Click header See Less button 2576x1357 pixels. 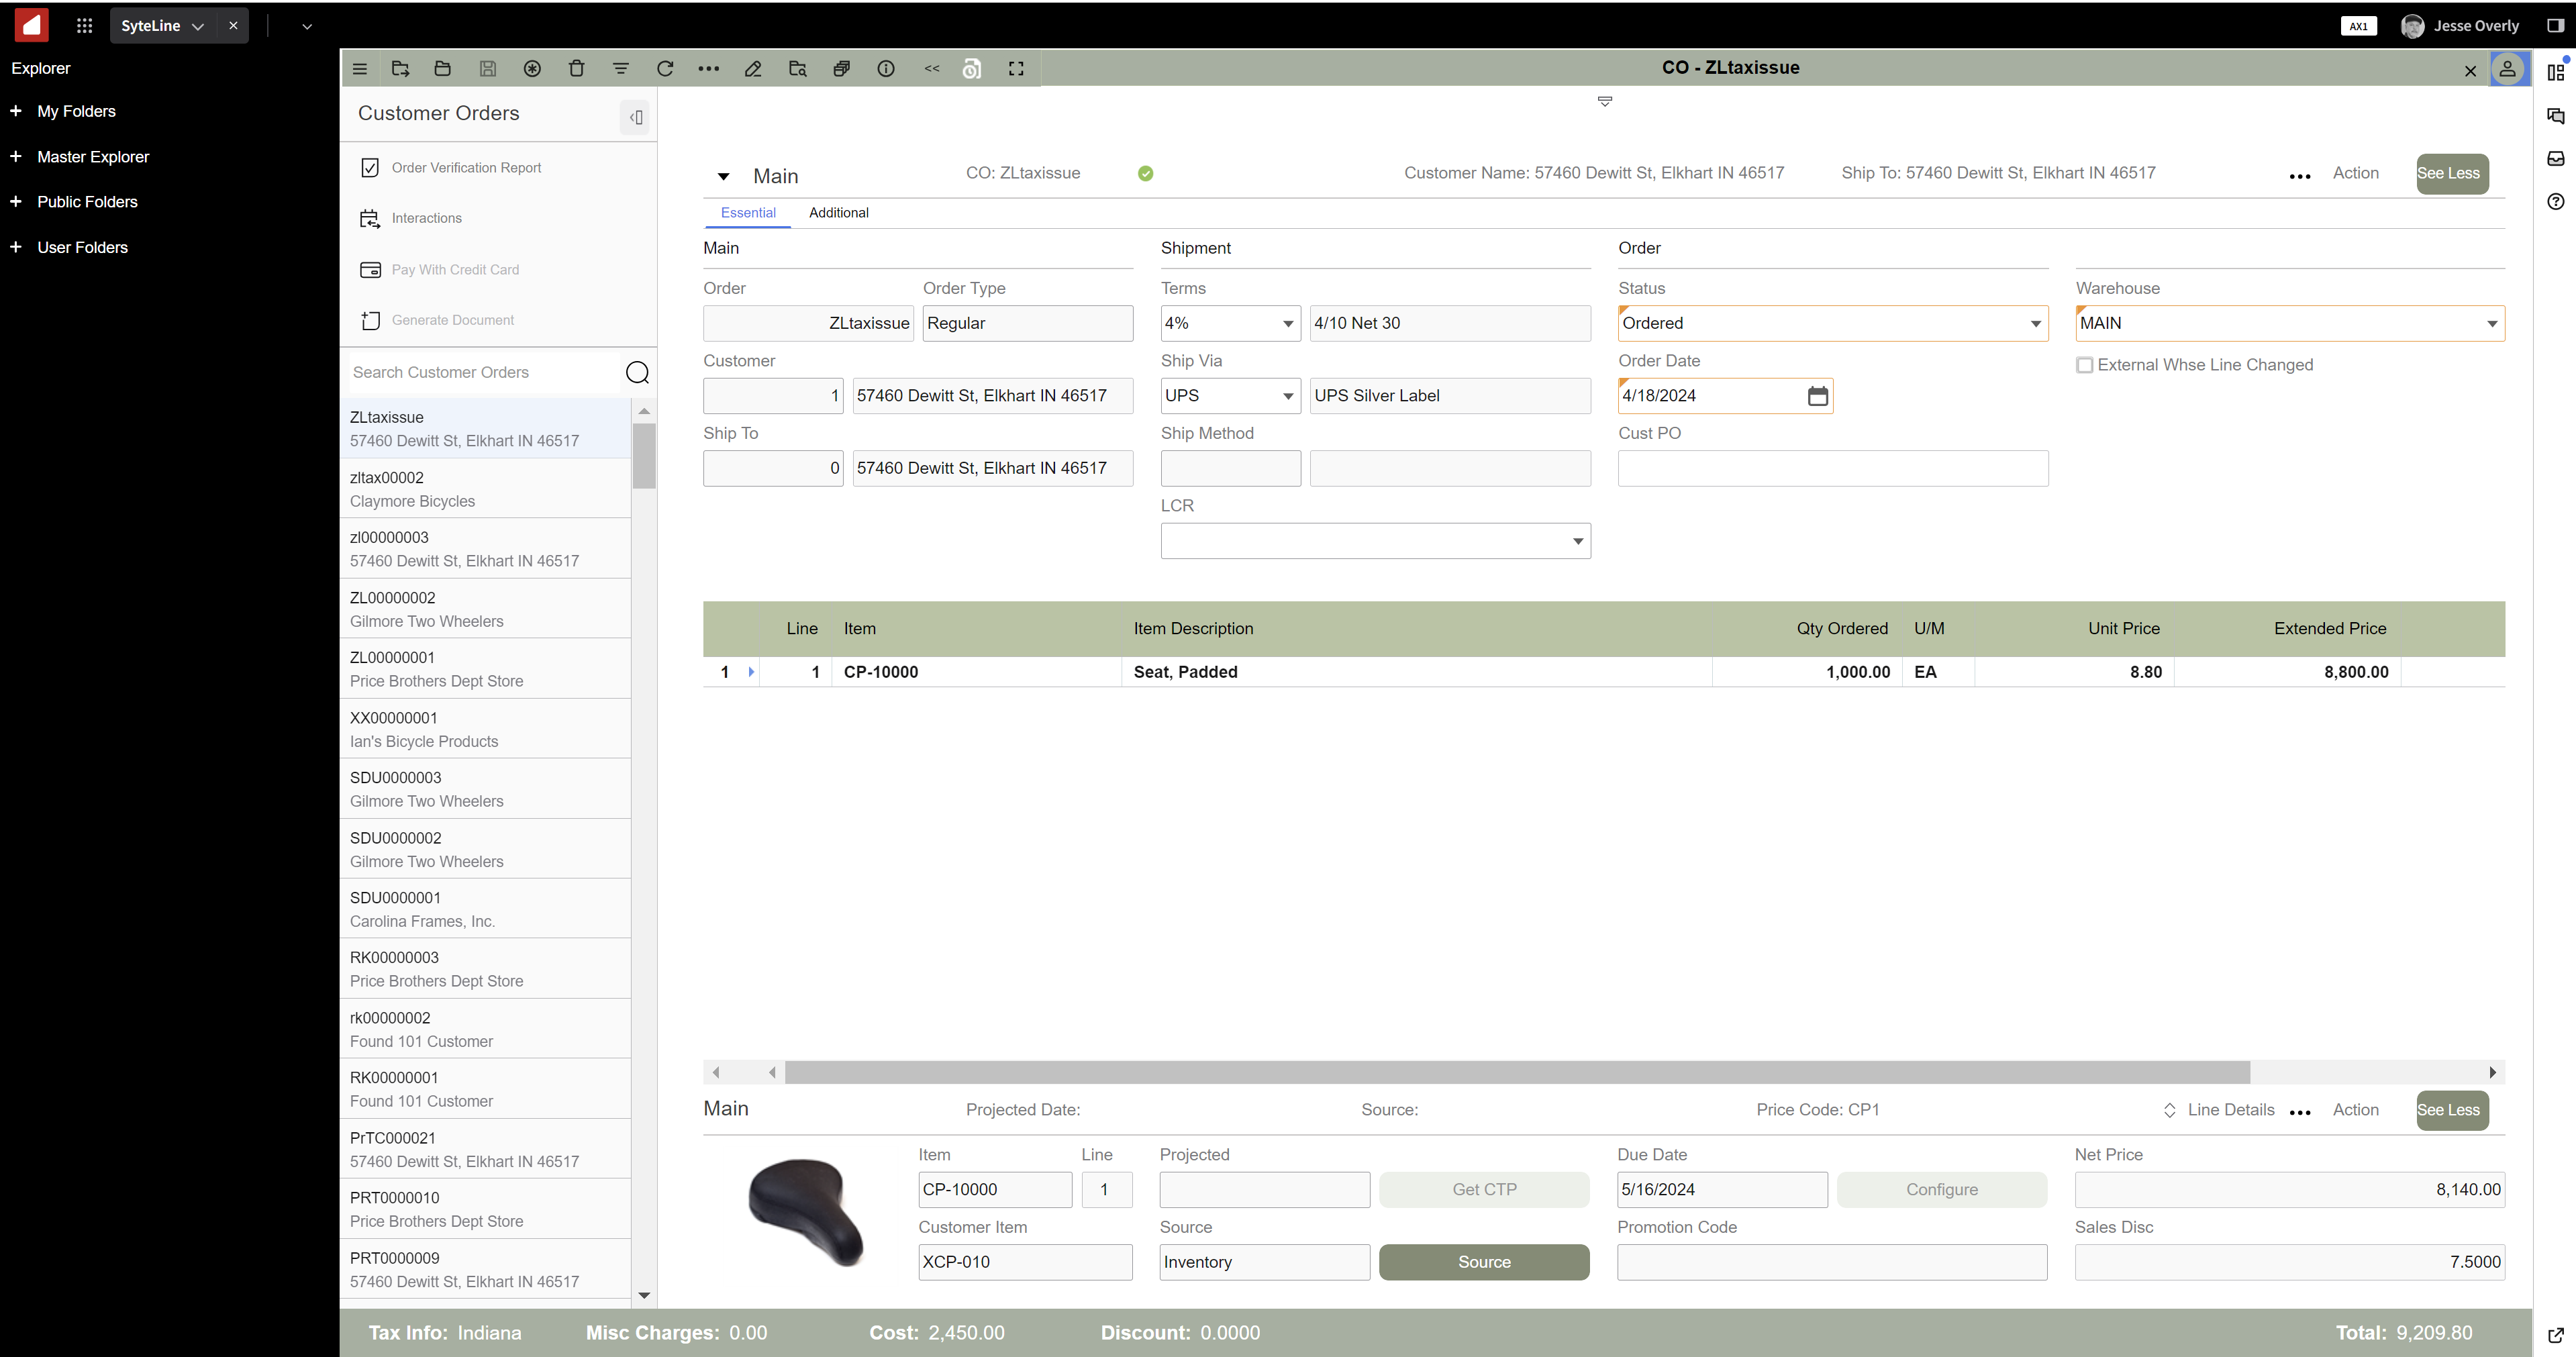pyautogui.click(x=2451, y=173)
